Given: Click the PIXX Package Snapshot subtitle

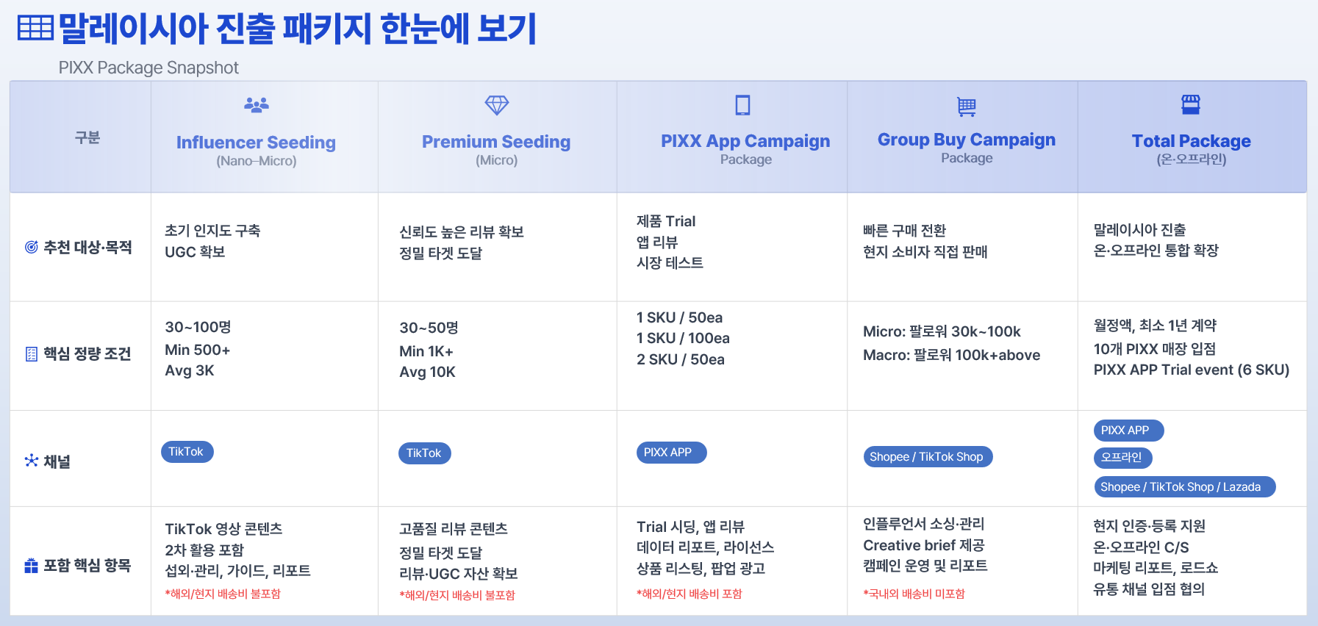Looking at the screenshot, I should pos(148,68).
